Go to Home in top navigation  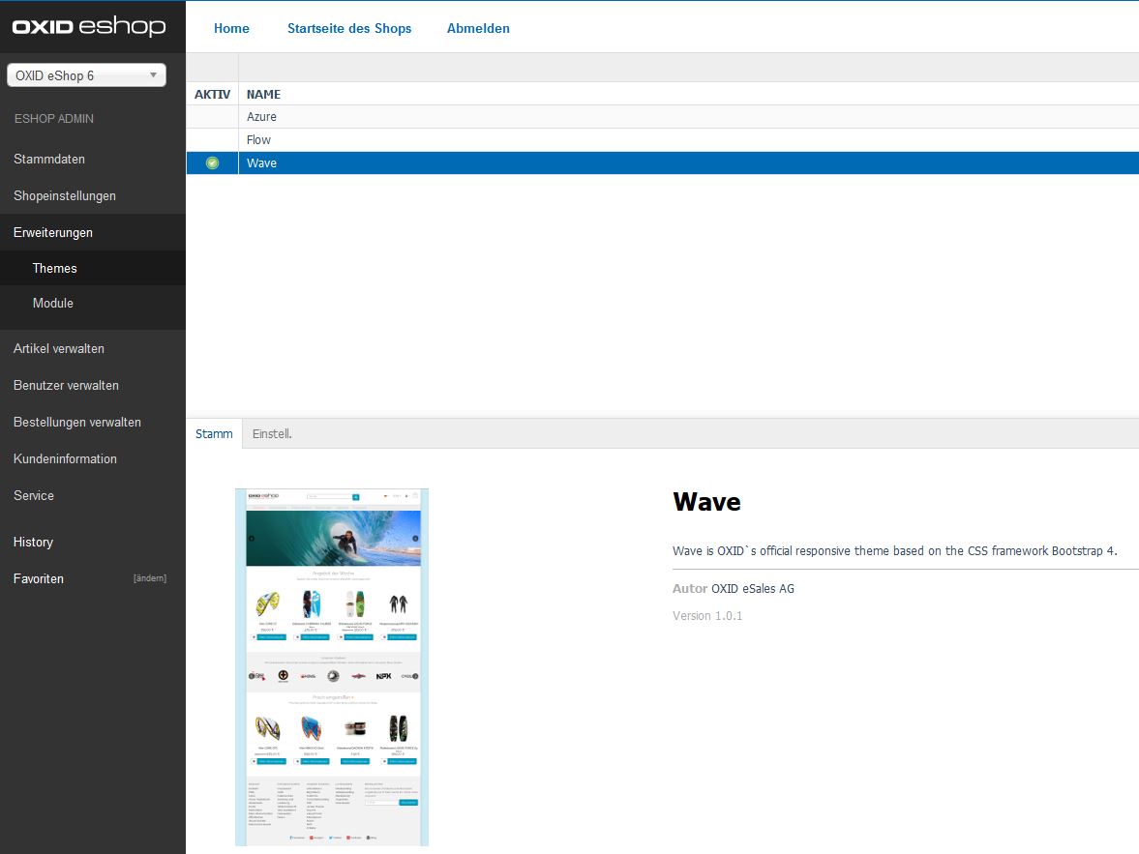[x=231, y=28]
